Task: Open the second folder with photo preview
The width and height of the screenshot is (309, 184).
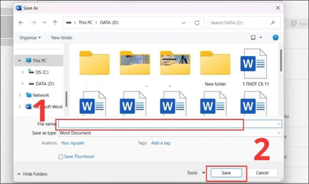Action: [x=135, y=63]
